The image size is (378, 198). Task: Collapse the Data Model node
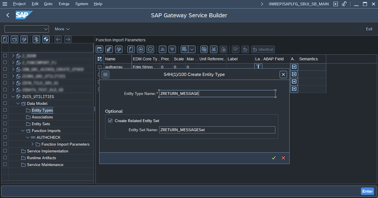click(x=18, y=103)
